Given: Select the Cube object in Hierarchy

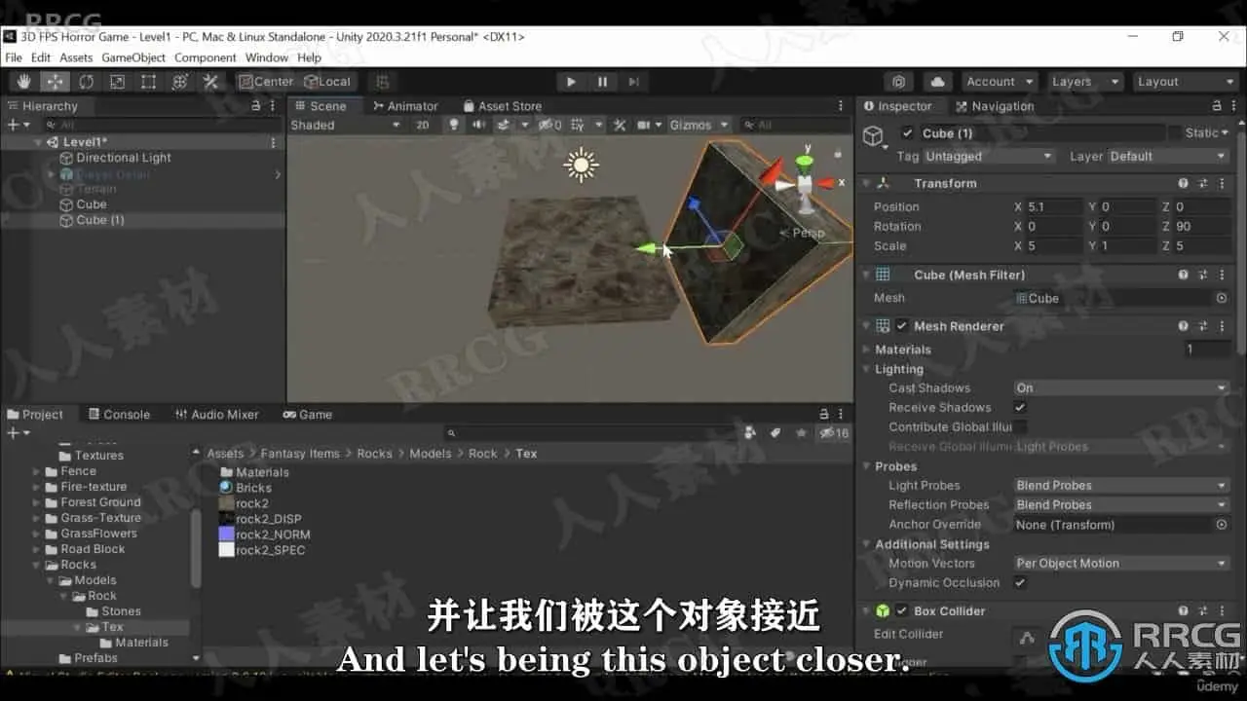Looking at the screenshot, I should pos(92,204).
